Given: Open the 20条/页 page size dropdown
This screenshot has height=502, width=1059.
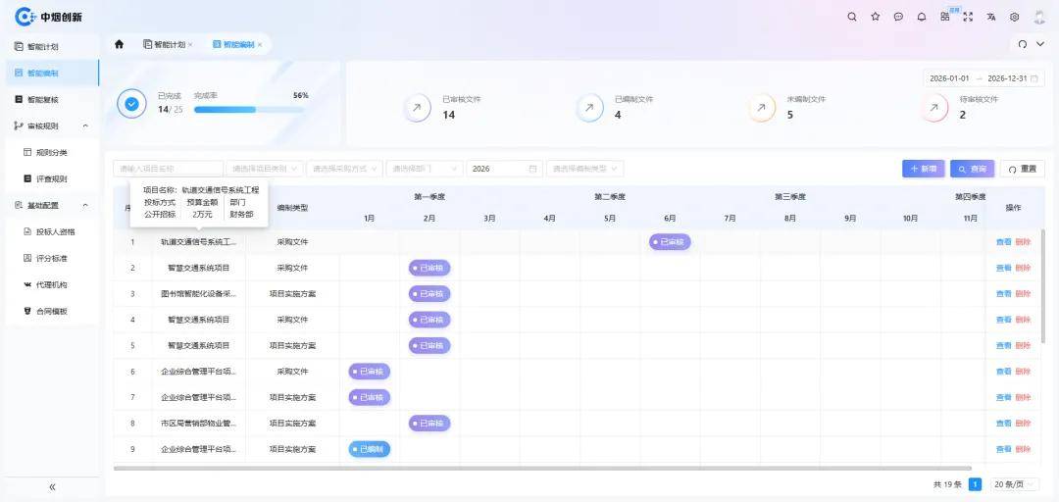Looking at the screenshot, I should point(1014,484).
